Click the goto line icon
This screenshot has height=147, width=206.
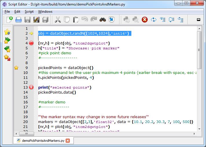pyautogui.click(x=112, y=20)
